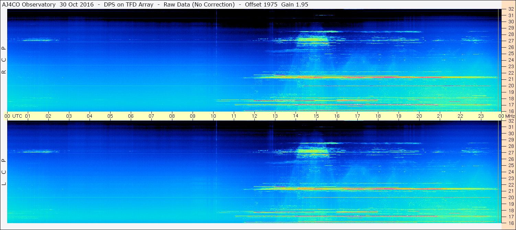This screenshot has width=516, height=230.
Task: Select the 16 hour label on the time axis
Action: [337, 116]
